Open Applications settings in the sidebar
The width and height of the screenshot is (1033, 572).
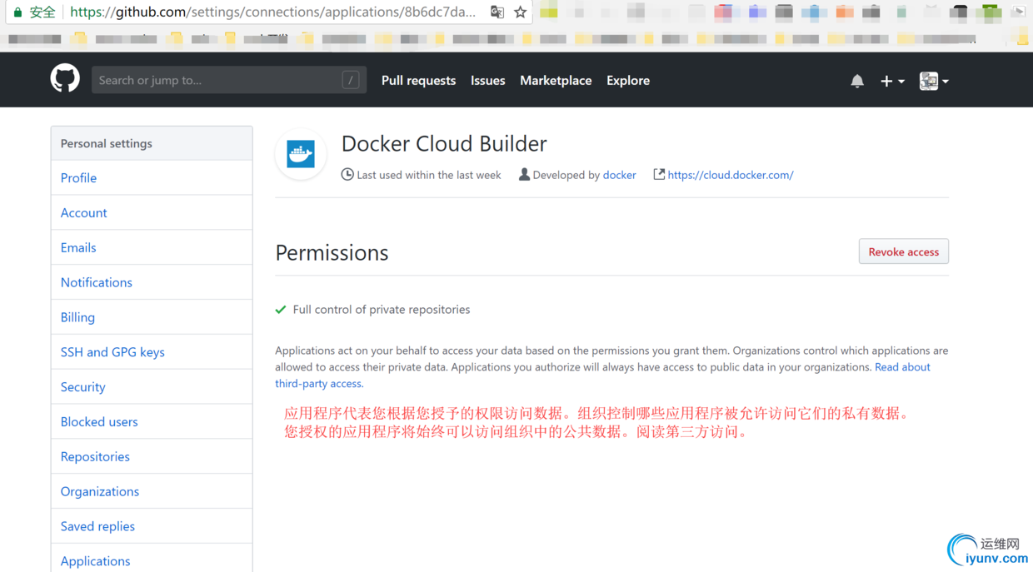152,559
